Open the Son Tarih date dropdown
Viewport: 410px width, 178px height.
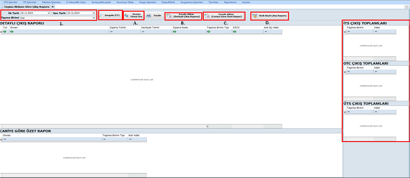point(94,13)
